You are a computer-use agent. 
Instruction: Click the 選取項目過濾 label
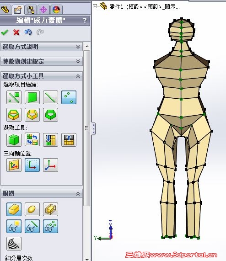[21, 85]
